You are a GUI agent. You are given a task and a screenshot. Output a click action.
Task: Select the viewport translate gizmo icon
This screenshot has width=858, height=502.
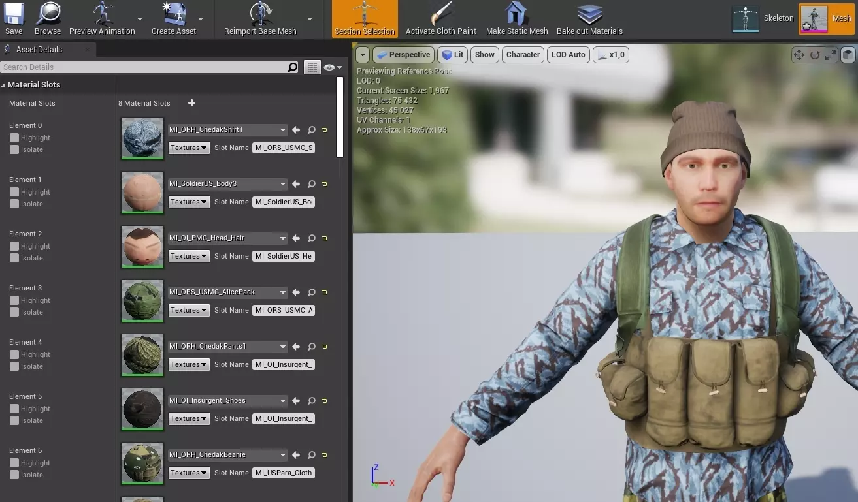(x=799, y=55)
